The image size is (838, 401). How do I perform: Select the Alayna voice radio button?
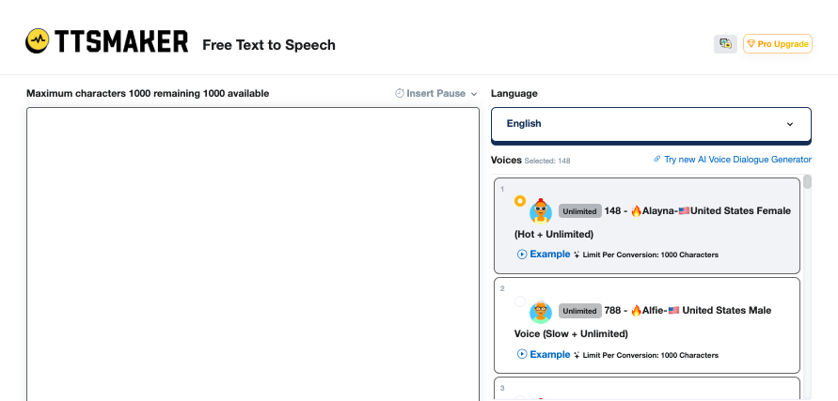tap(520, 201)
